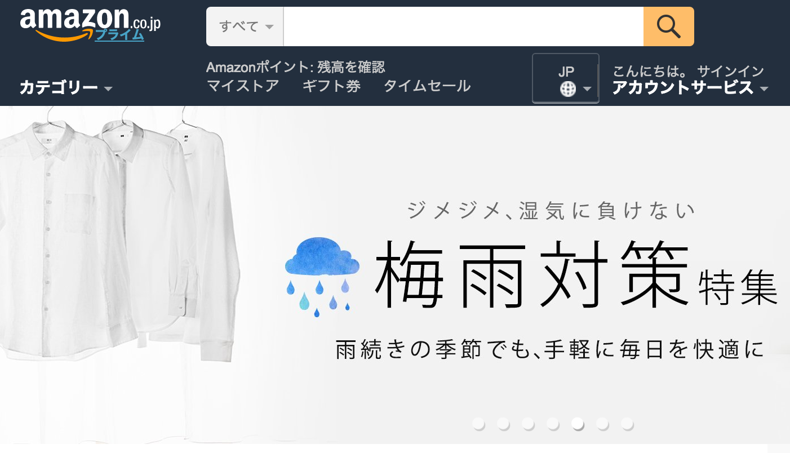Select the last carousel dot
The height and width of the screenshot is (453, 790).
coord(628,424)
